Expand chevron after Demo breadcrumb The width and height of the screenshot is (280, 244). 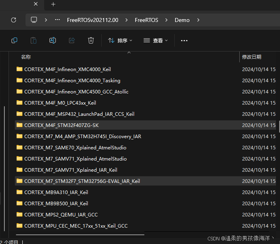click(198, 20)
